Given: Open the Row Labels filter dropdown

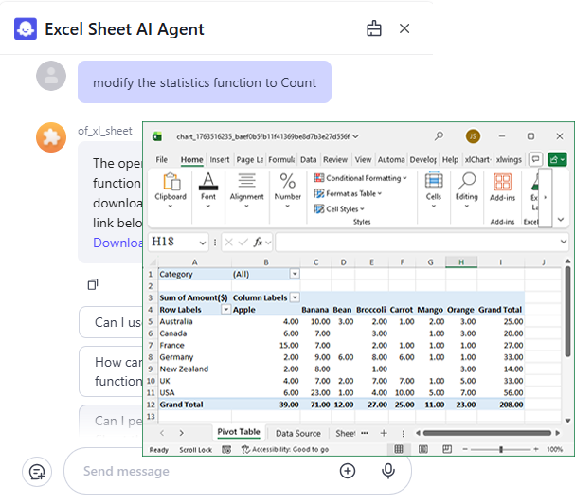Looking at the screenshot, I should (225, 309).
